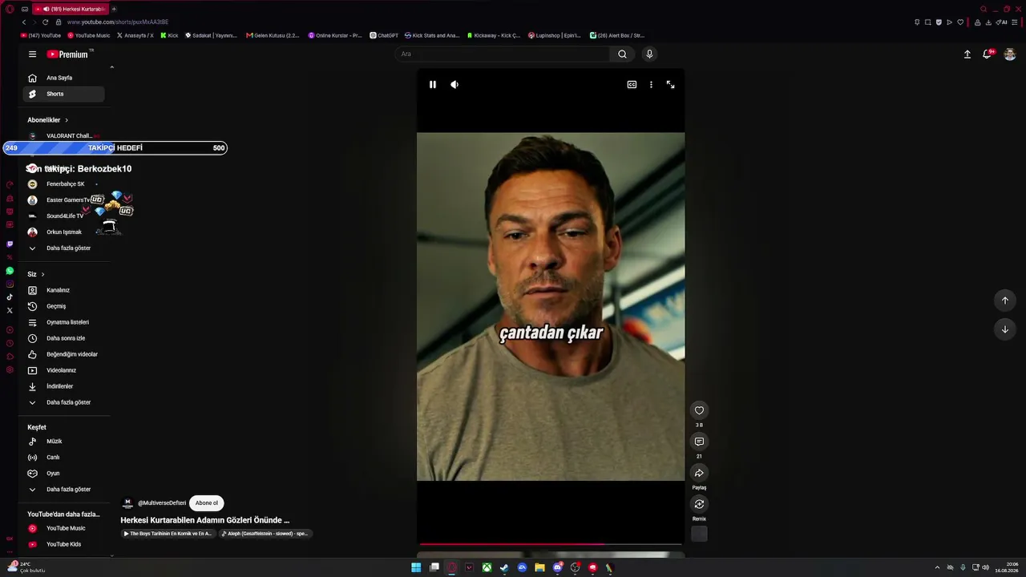Open Oyun gaming category
The image size is (1026, 577).
tap(64, 474)
